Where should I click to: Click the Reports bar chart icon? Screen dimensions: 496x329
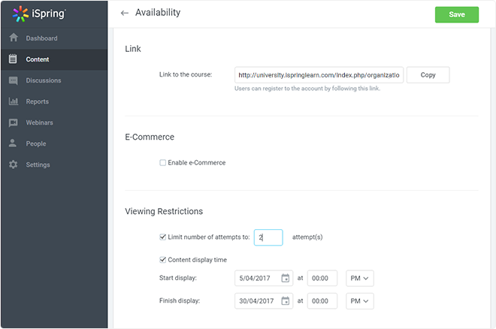click(14, 101)
